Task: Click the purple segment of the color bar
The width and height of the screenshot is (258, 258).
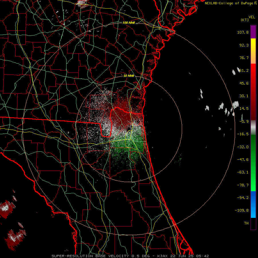Action: (253, 32)
